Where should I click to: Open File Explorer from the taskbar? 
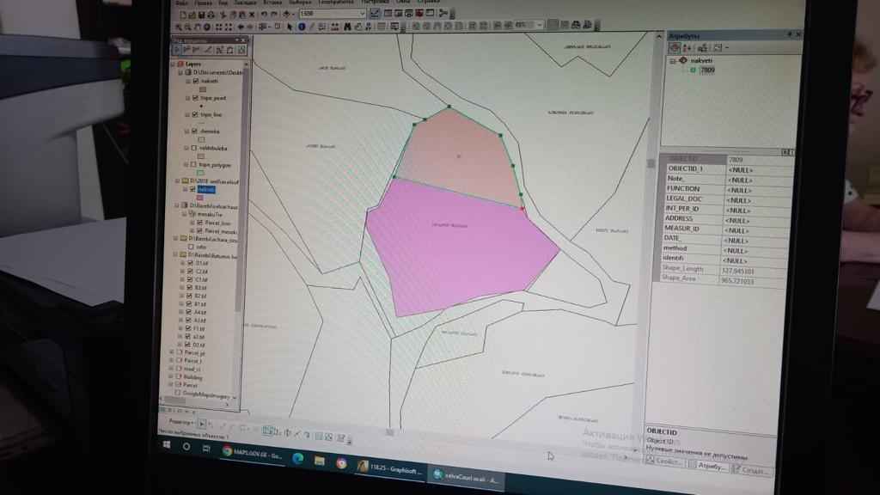click(320, 461)
